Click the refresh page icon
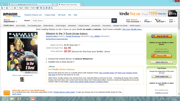 (56, 4)
